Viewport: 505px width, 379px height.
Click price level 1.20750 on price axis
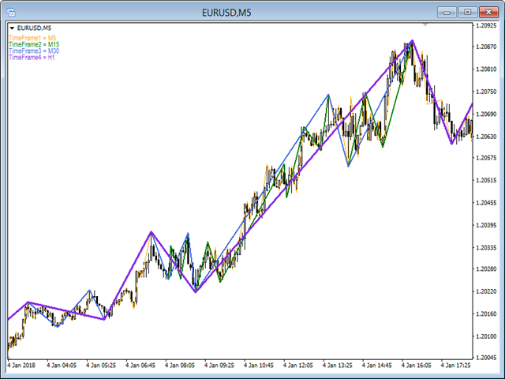(486, 92)
